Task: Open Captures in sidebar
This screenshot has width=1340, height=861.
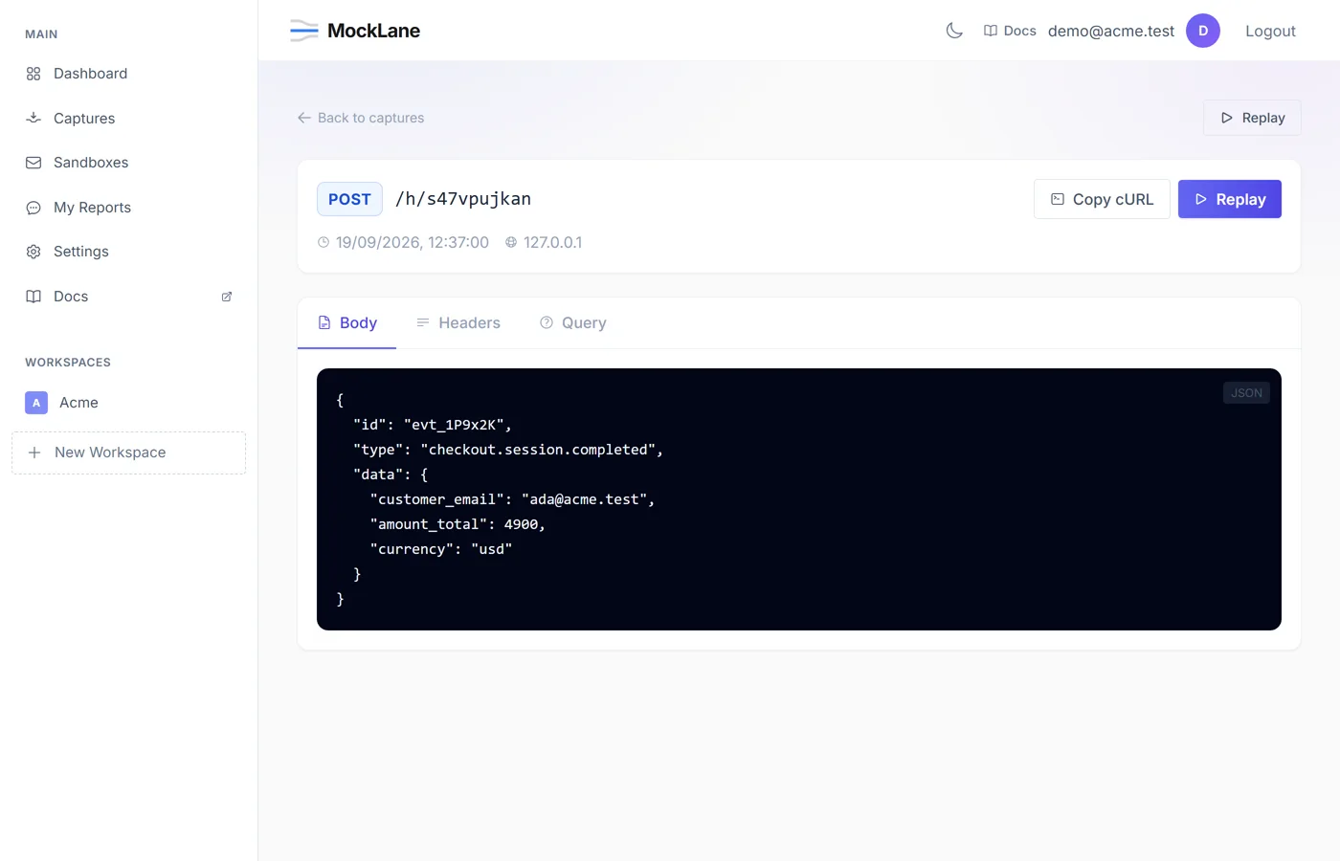Action: click(128, 118)
